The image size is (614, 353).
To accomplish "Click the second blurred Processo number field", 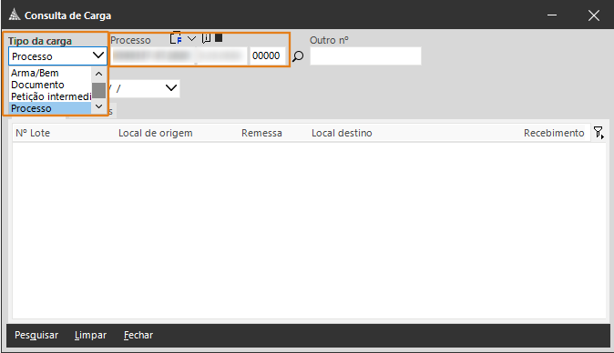I will [222, 55].
